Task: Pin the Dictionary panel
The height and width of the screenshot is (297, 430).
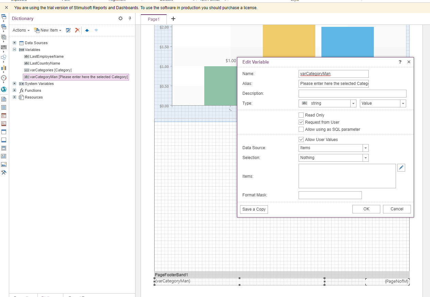Action: [130, 18]
